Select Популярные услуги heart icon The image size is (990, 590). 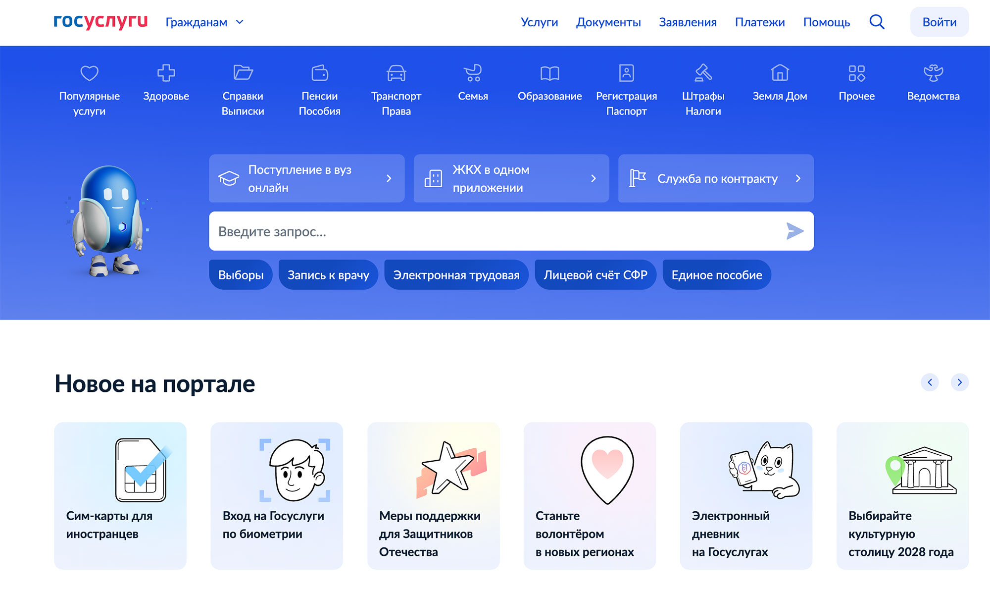[x=90, y=73]
